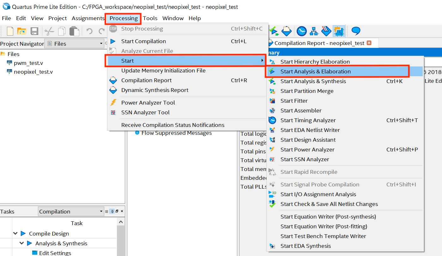This screenshot has width=442, height=256.
Task: Collapse the Compile Design task tree
Action: coord(15,234)
